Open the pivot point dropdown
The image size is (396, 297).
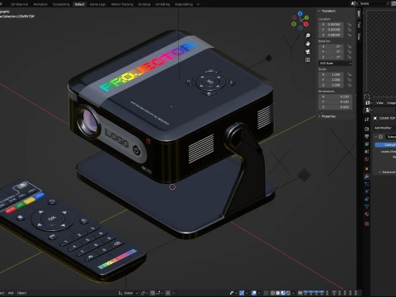pyautogui.click(x=144, y=293)
